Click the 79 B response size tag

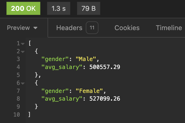tap(89, 8)
